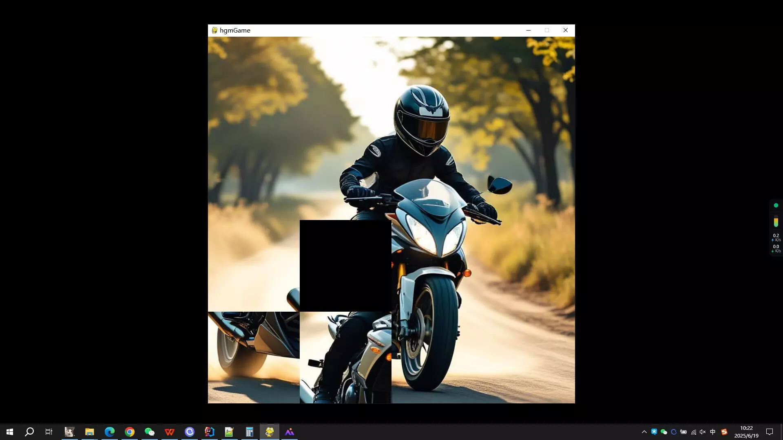The width and height of the screenshot is (783, 440).
Task: Click the black puzzle tile in hgmGame
Action: (345, 265)
